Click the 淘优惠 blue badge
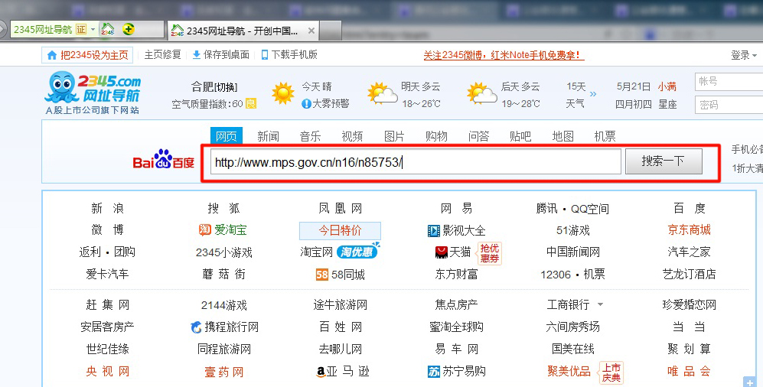Screen dimensions: 763x387 (x=357, y=251)
